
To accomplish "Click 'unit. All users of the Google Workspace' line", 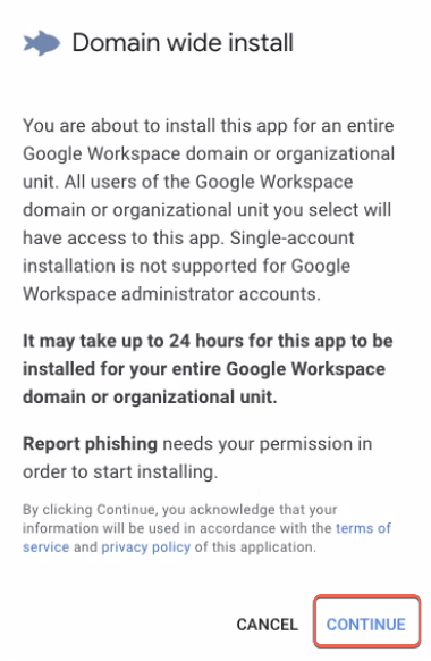I will [188, 182].
